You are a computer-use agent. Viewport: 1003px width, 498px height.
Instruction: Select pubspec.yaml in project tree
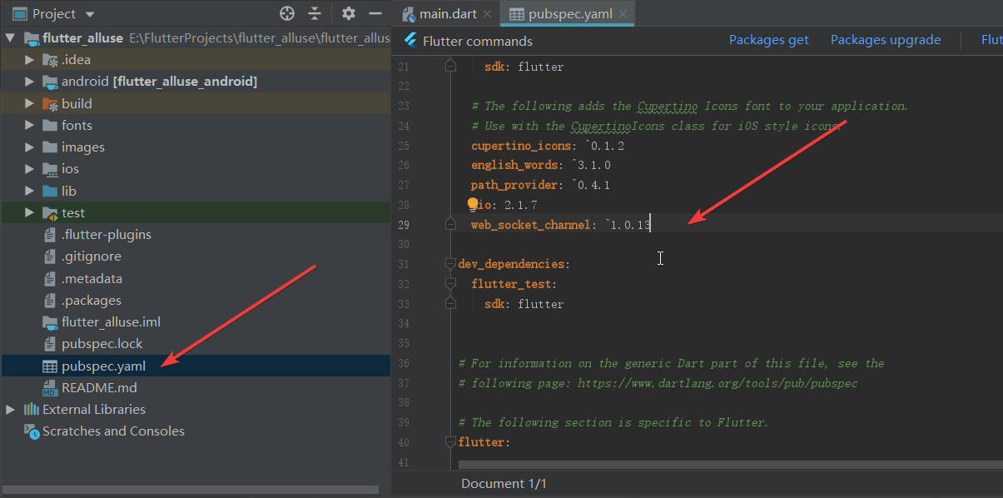(x=103, y=366)
